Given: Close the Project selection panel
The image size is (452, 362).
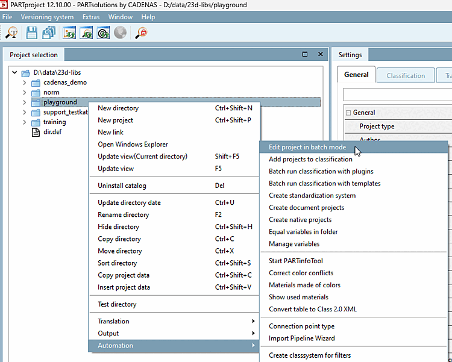Looking at the screenshot, I should coord(321,54).
